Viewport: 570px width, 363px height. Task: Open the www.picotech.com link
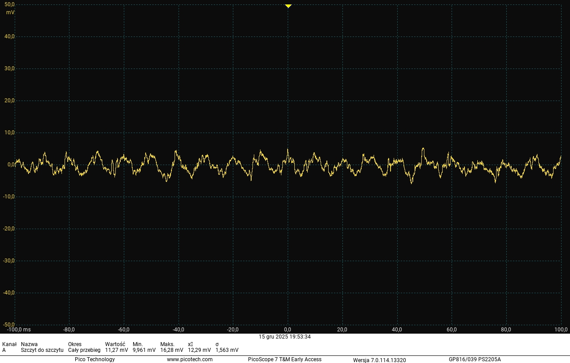pos(190,359)
